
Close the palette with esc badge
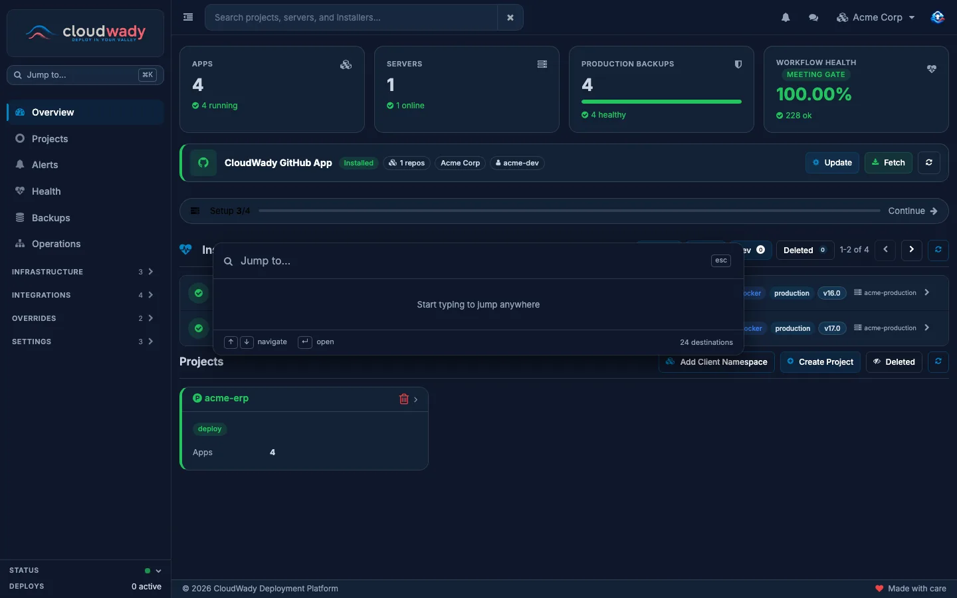tap(720, 260)
